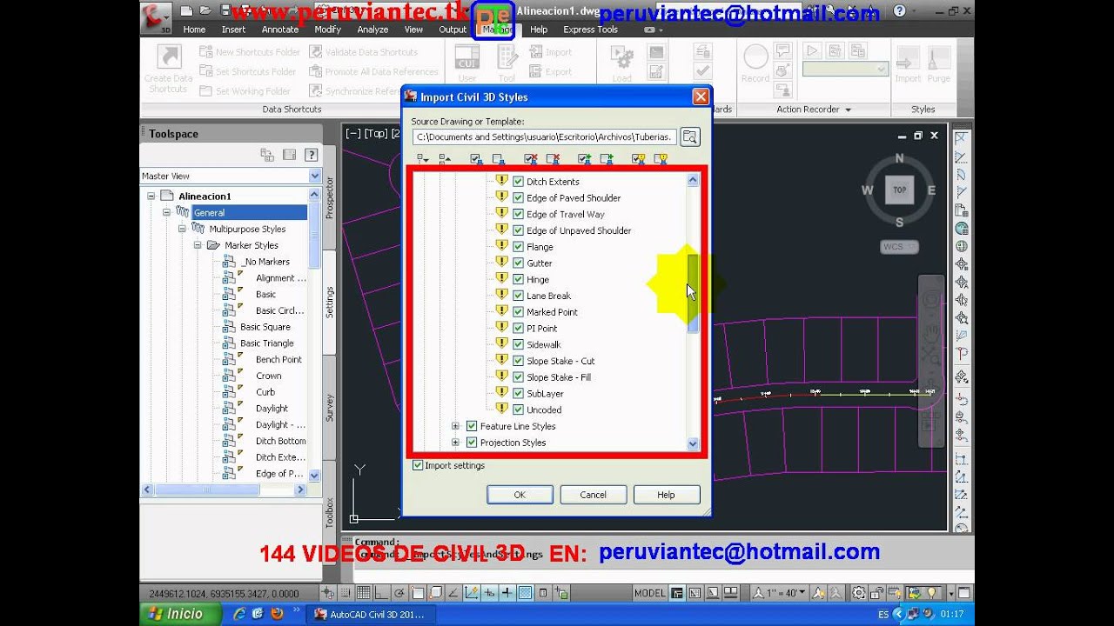
Task: Click the AutoCAD Civil 3D taskbar button
Action: coord(372,614)
